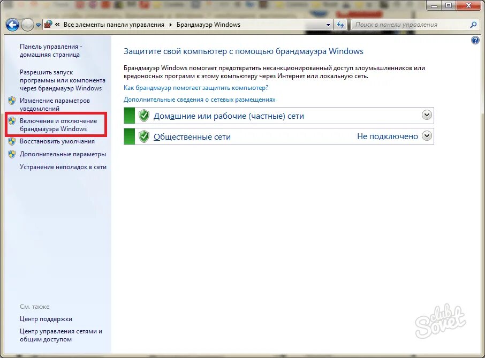Click 'Не подключено' status text
The height and width of the screenshot is (358, 485).
coord(387,136)
